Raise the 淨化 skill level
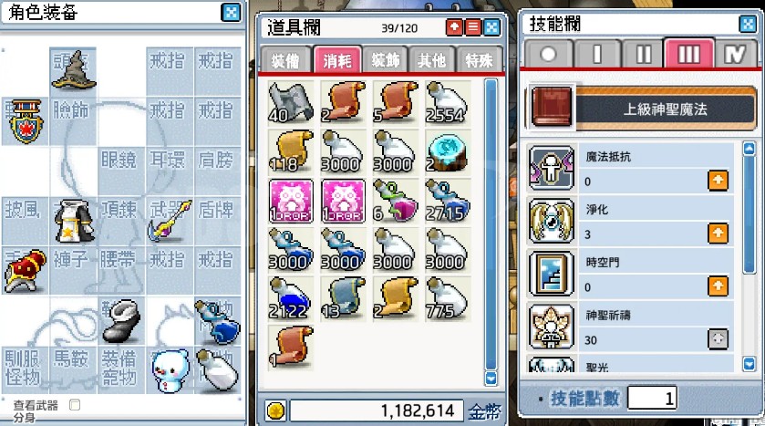The height and width of the screenshot is (426, 765). 718,234
